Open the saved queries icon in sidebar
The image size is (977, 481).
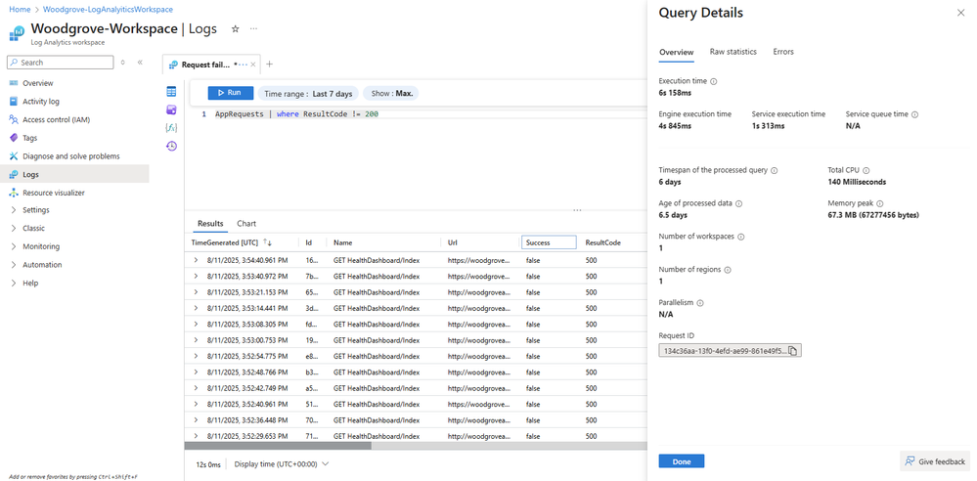[x=171, y=109]
